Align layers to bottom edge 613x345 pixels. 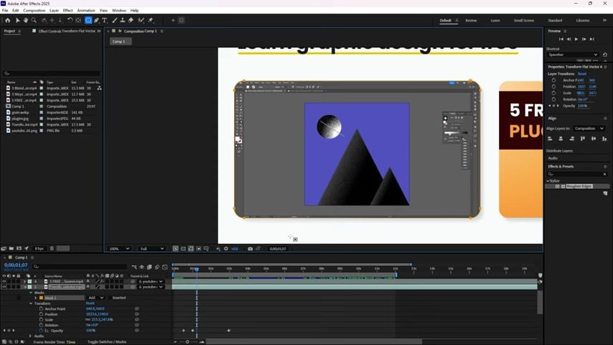pos(604,139)
